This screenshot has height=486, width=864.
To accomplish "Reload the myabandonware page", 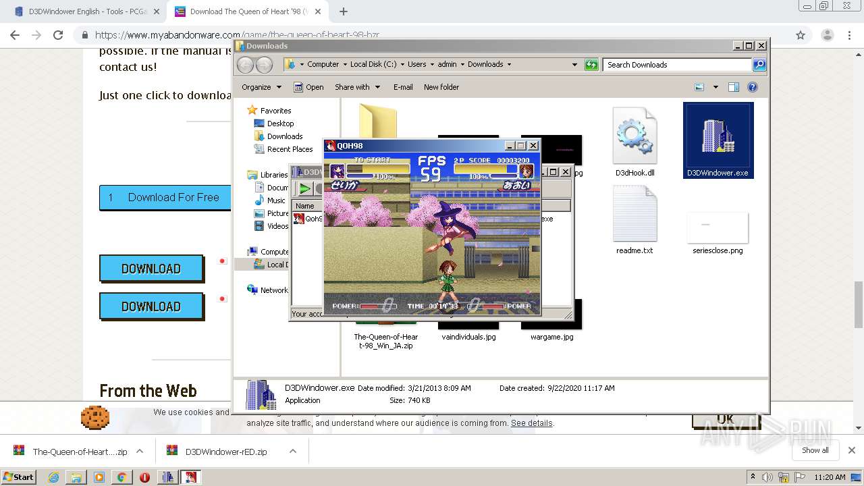I will [58, 35].
